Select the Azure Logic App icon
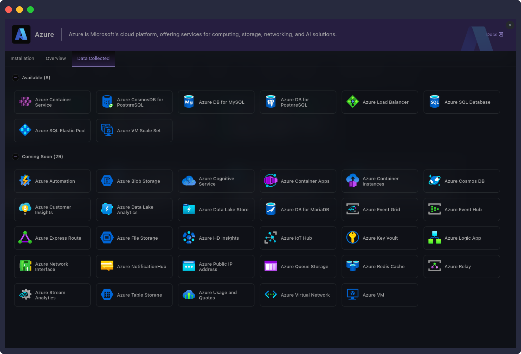The image size is (521, 354). (x=434, y=238)
